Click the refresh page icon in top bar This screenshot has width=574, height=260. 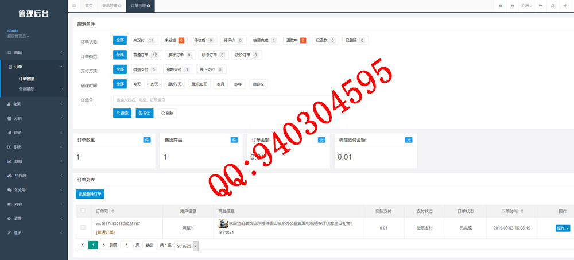click(553, 6)
